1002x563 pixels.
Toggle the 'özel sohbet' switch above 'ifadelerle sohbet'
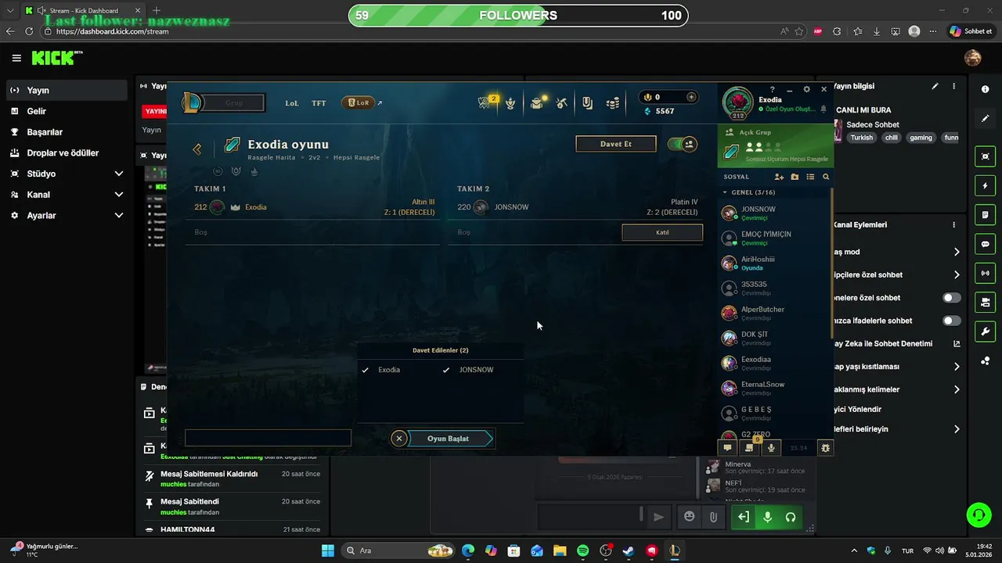[x=951, y=298]
